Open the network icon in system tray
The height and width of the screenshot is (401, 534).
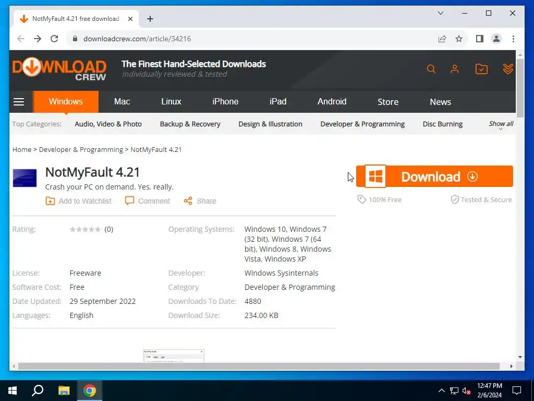tap(454, 391)
